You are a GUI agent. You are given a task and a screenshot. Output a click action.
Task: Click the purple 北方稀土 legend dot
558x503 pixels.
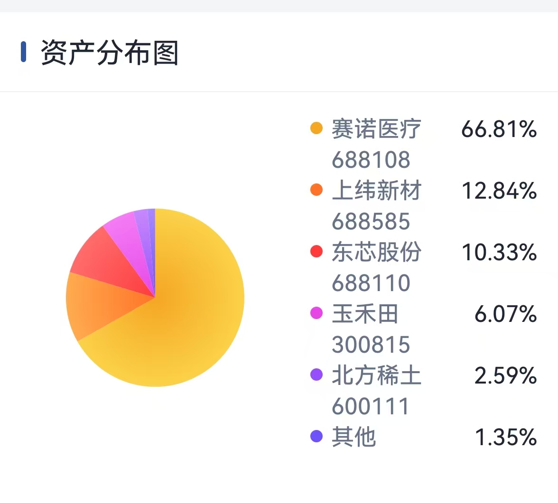[x=316, y=375]
